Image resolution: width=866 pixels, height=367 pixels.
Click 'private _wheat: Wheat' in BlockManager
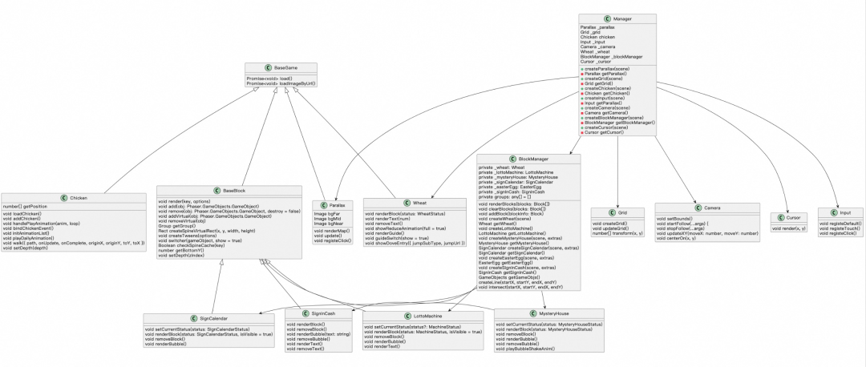pyautogui.click(x=501, y=167)
